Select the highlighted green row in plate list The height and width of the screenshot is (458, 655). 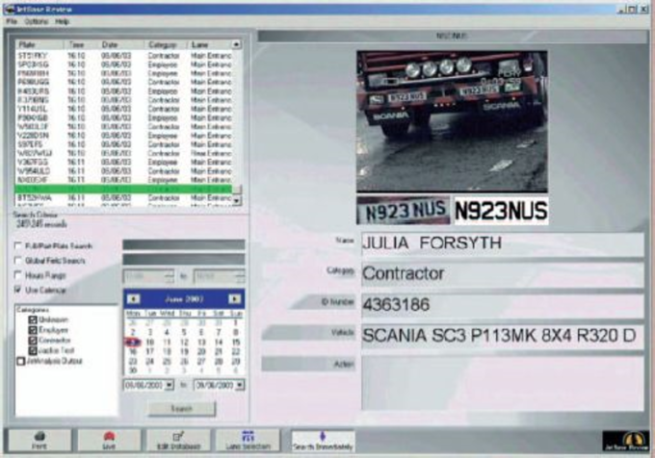click(x=123, y=189)
